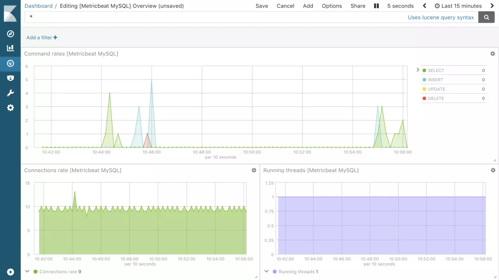
Task: Open the Last 15 minutes time picker
Action: (x=458, y=6)
